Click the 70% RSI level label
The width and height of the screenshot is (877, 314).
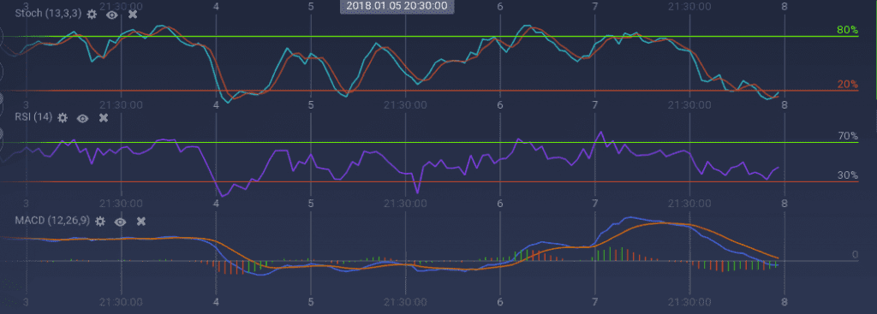point(847,136)
